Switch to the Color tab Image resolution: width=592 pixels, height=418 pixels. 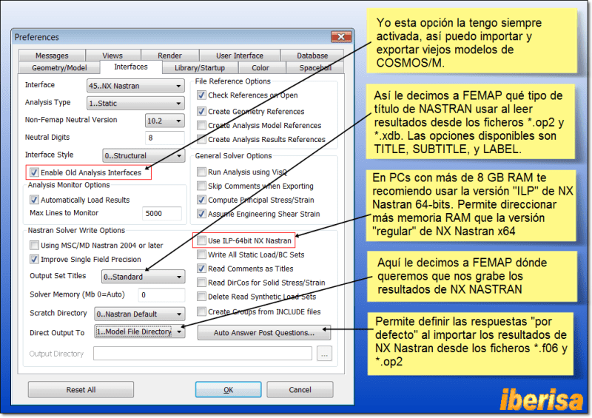[260, 67]
